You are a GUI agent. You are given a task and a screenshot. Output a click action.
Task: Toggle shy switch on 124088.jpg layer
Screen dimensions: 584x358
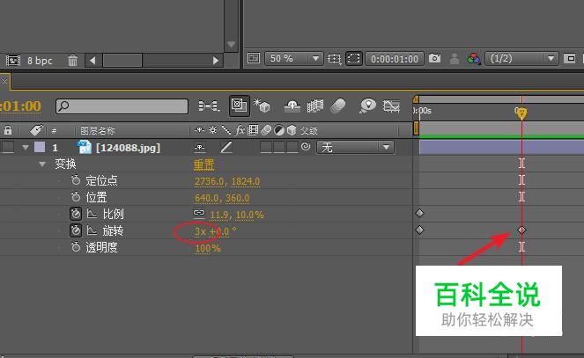[200, 148]
